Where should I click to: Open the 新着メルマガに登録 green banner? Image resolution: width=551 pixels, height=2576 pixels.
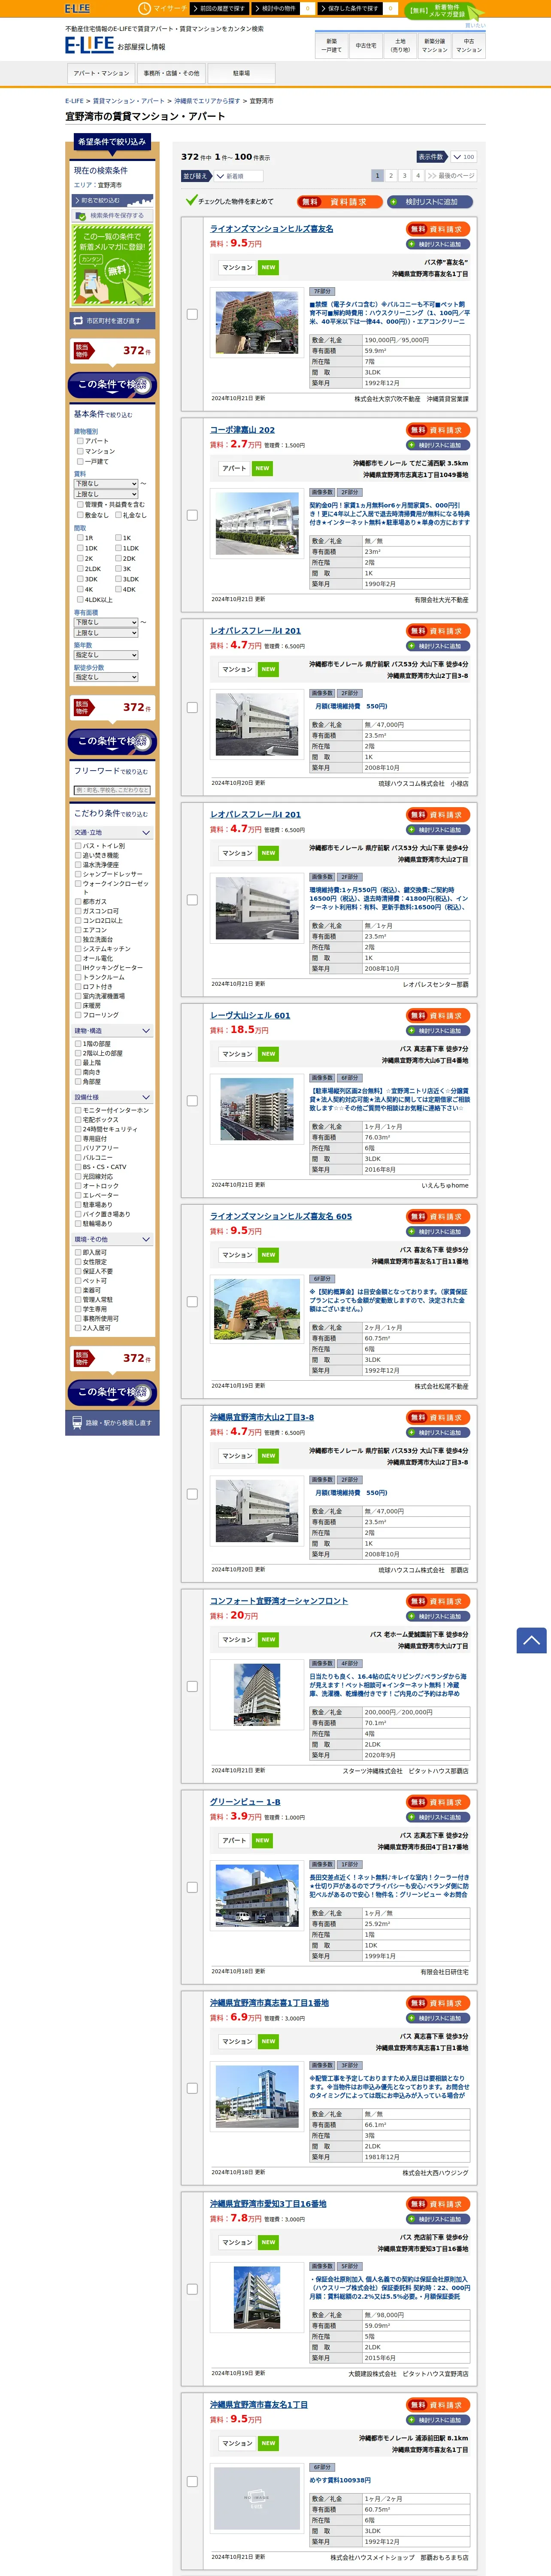[112, 265]
